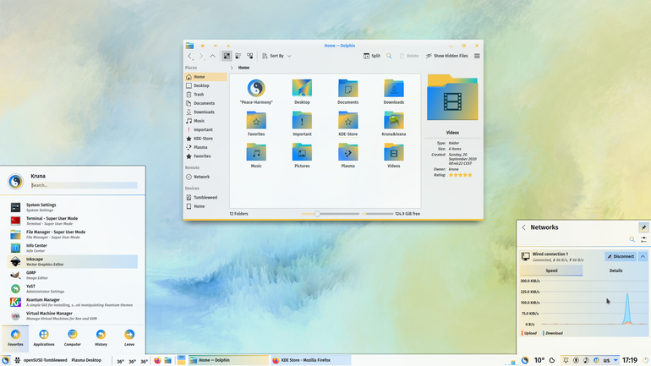Switch to KDE Store Firefox taskbar entry
The height and width of the screenshot is (366, 651).
tap(310, 360)
